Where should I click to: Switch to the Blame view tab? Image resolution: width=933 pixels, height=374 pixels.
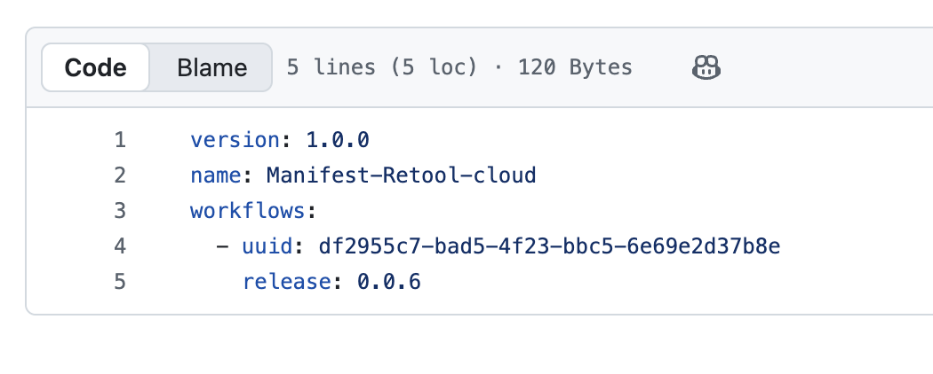[x=211, y=67]
